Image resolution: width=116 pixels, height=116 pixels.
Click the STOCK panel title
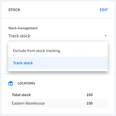pyautogui.click(x=14, y=10)
